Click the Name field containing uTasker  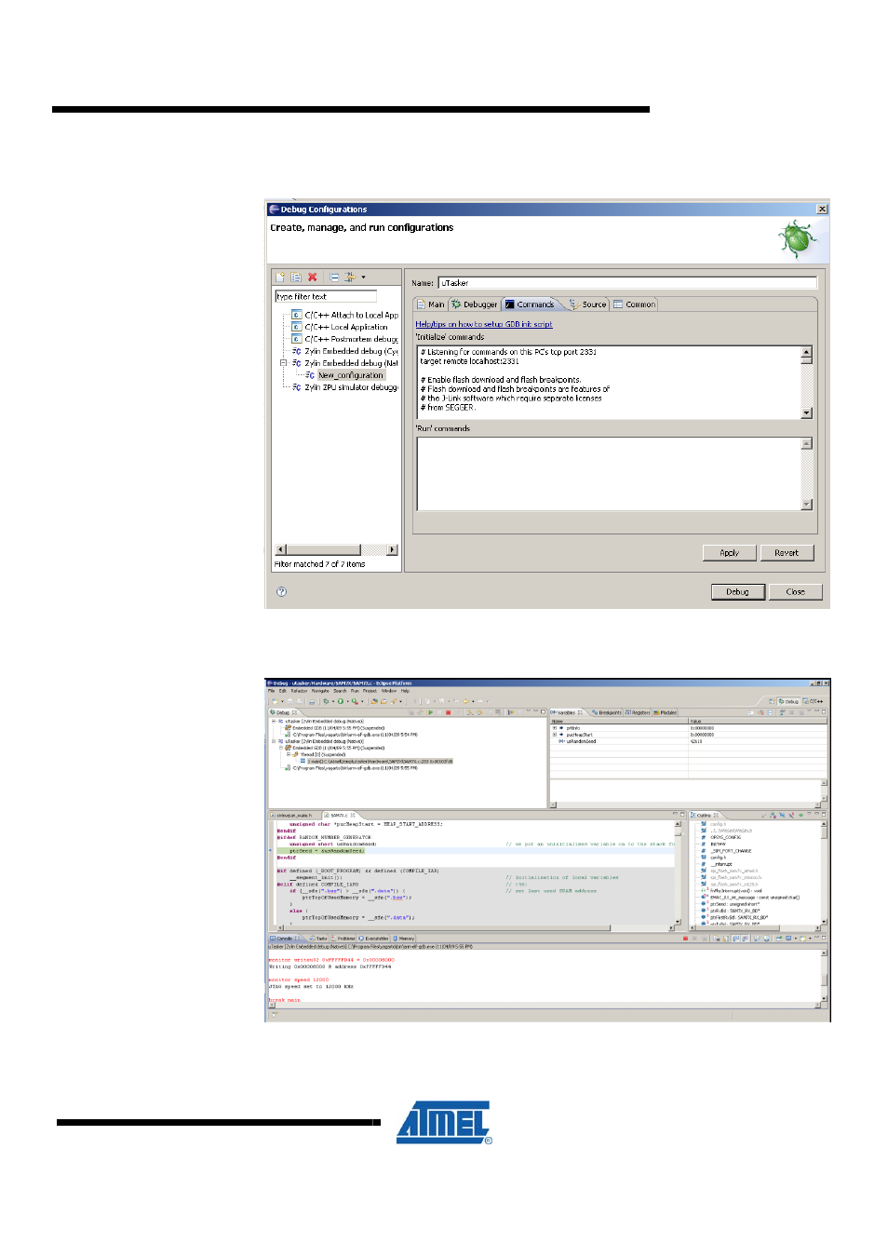coord(627,282)
